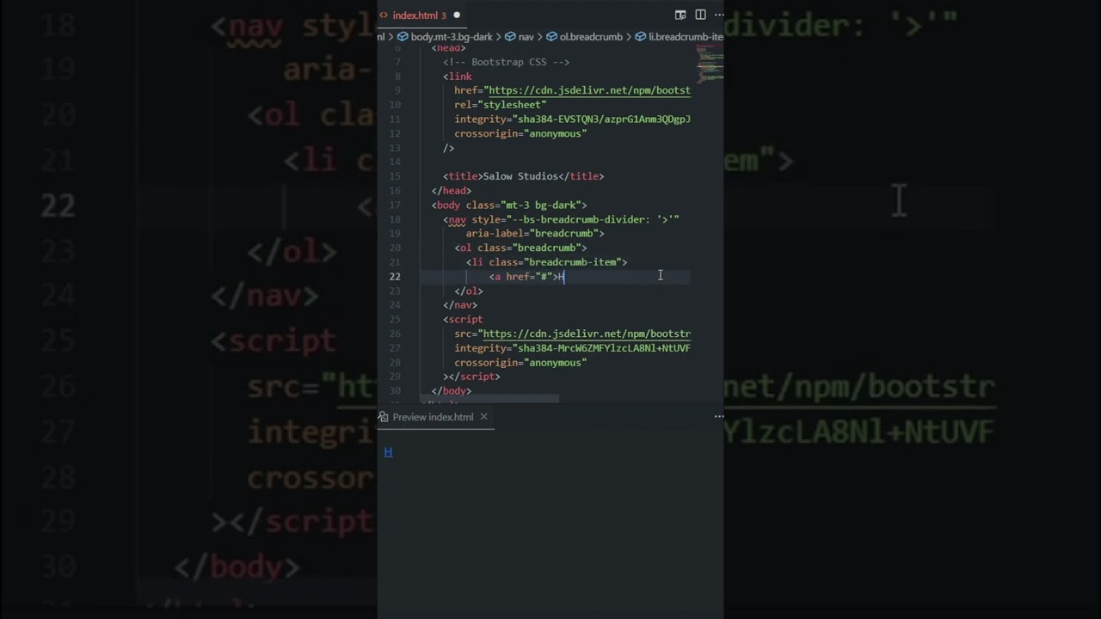The image size is (1101, 619).
Task: Click closing </ol> tag on line 23
Action: tap(469, 291)
